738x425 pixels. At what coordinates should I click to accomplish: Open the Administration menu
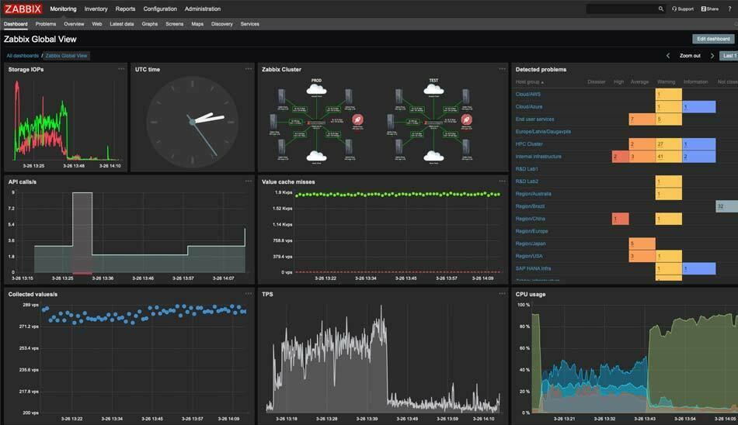click(x=203, y=9)
